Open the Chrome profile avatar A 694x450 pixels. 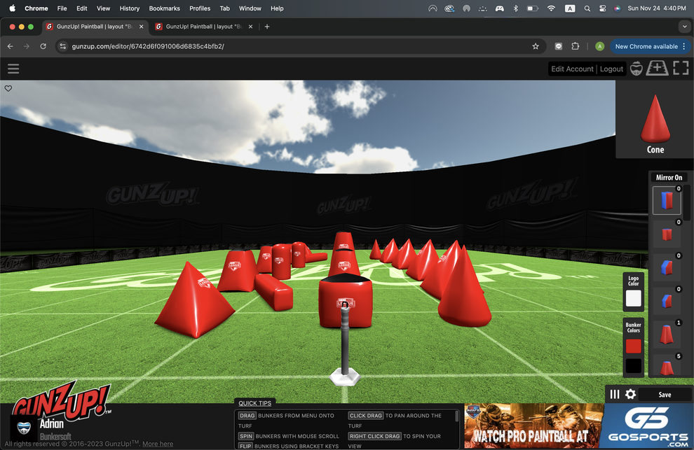[600, 46]
